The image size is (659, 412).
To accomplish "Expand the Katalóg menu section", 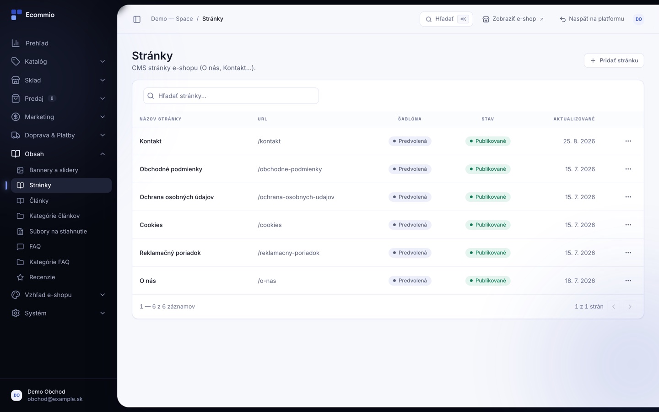I will pyautogui.click(x=59, y=61).
